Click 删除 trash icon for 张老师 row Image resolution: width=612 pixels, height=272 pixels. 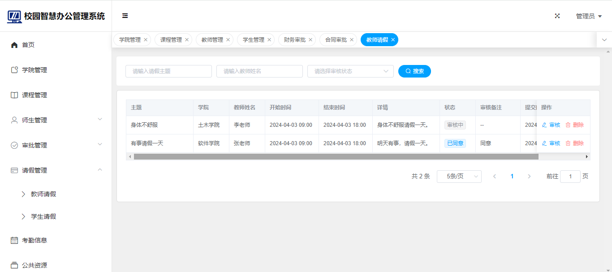pyautogui.click(x=568, y=143)
